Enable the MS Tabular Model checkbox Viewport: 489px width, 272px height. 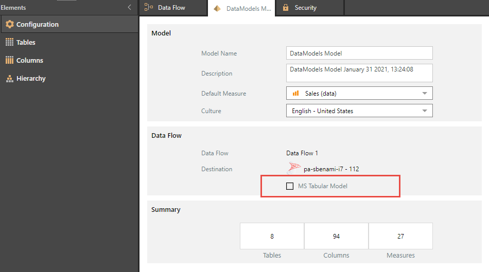tap(290, 186)
